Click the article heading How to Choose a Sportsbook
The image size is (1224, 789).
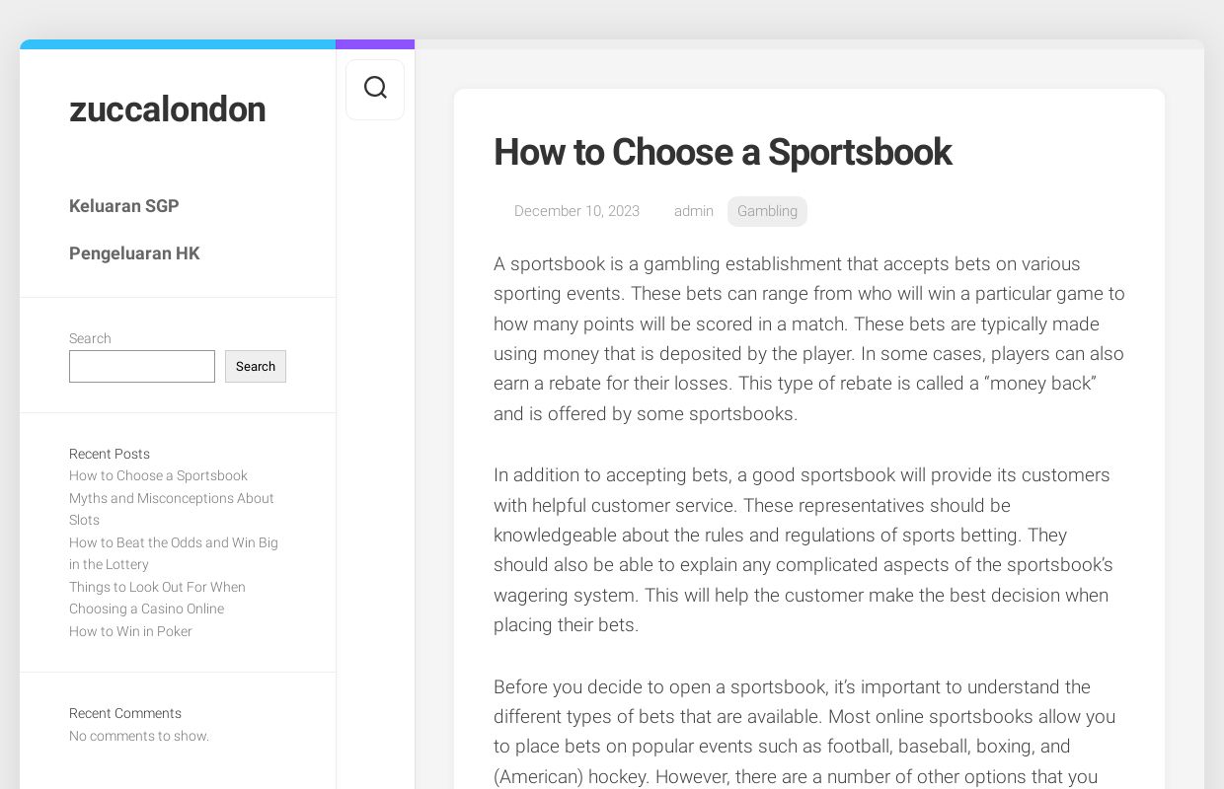723,152
